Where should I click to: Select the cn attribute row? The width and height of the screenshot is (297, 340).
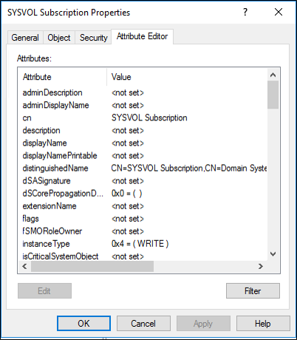(x=143, y=118)
